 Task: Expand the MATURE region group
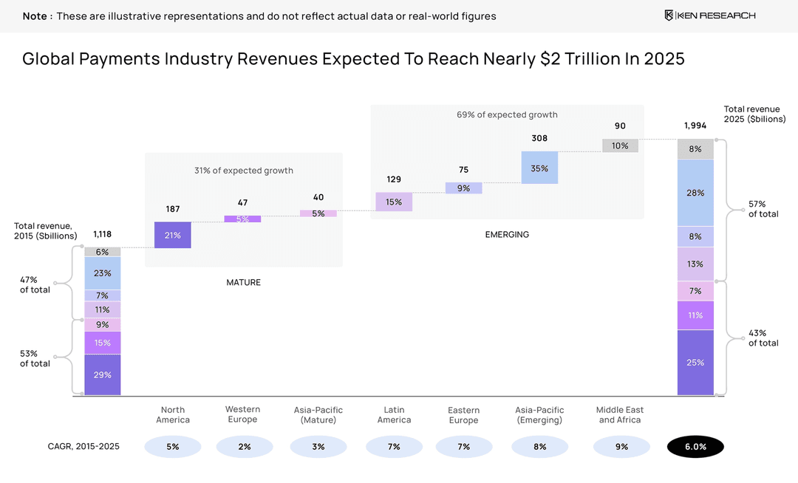point(244,282)
